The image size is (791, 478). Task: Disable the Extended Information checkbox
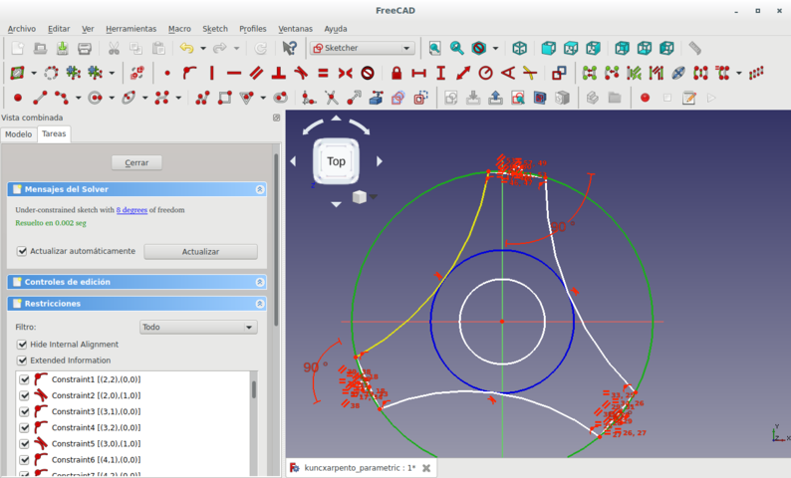click(x=23, y=360)
